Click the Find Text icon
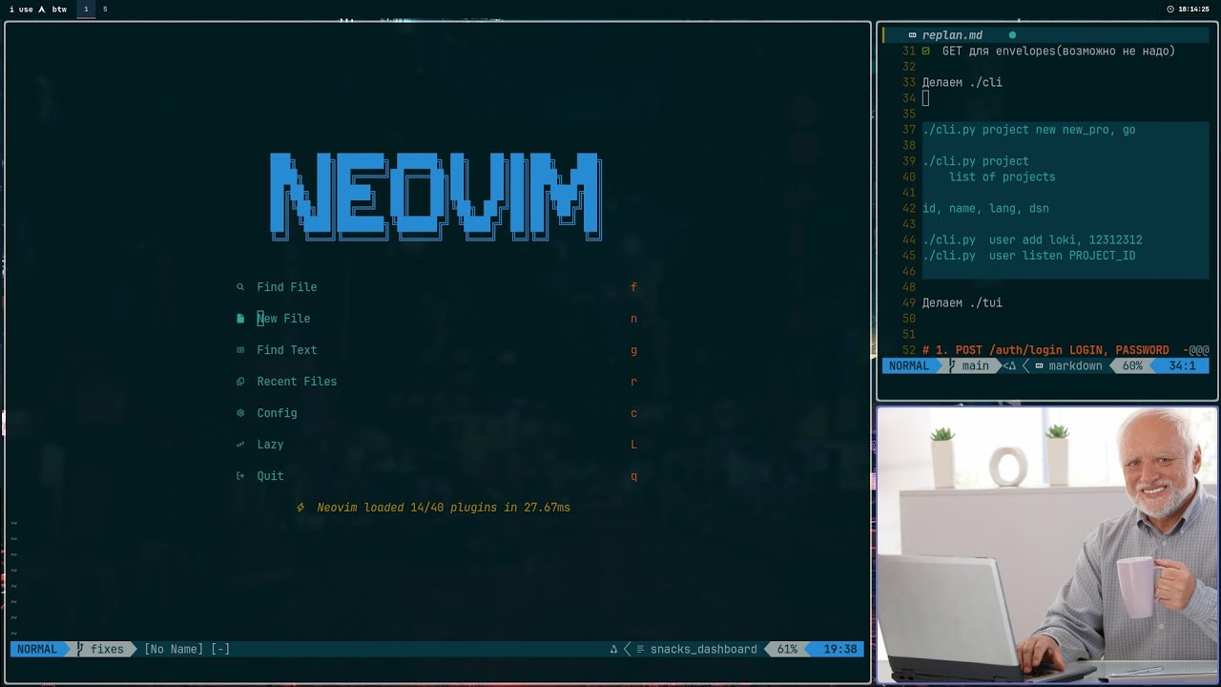 240,350
